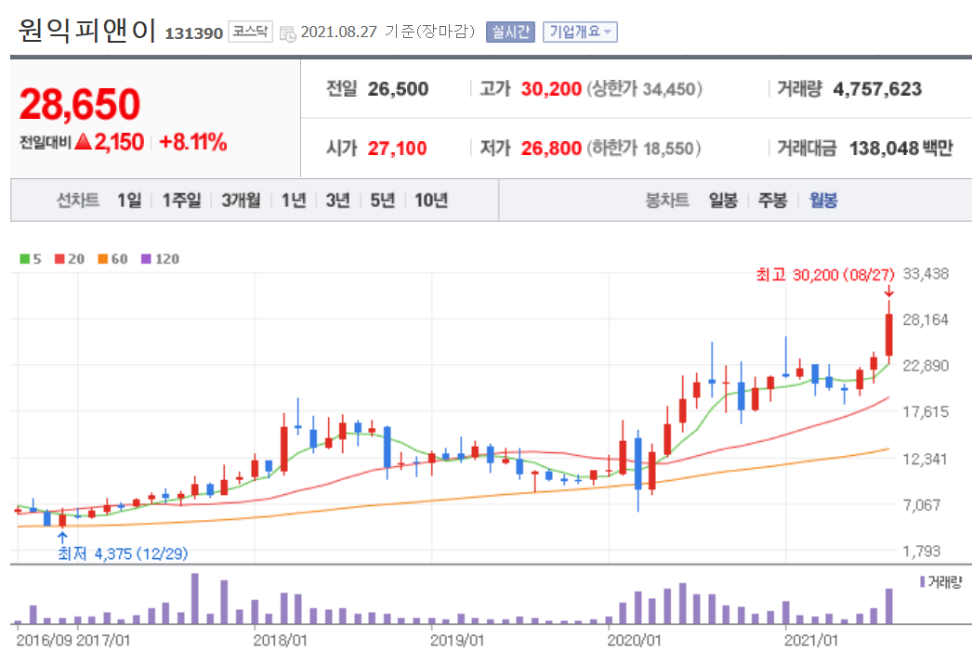Click the stock code 131390
Image resolution: width=972 pixels, height=663 pixels.
tap(193, 33)
